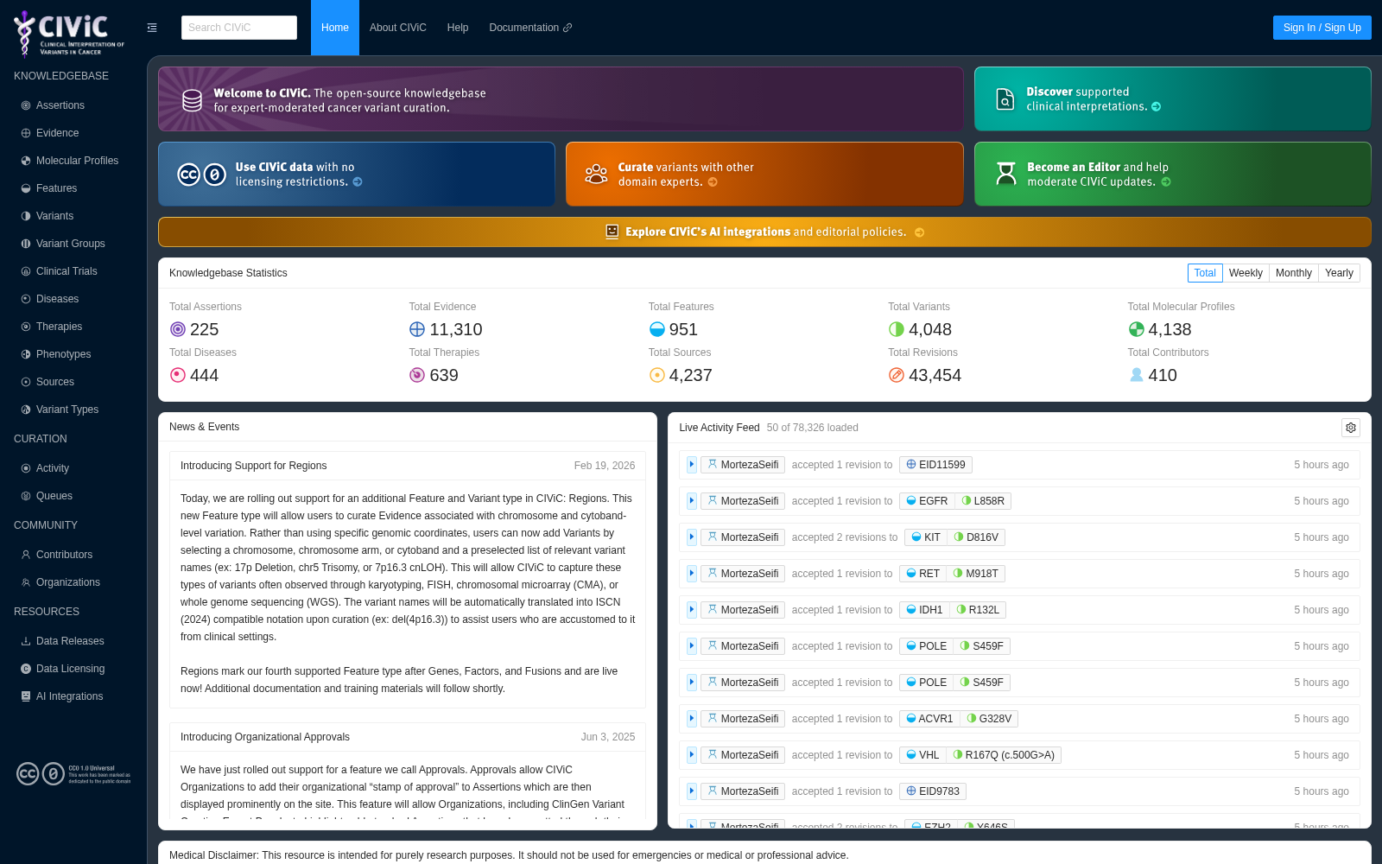
Task: Click the Total Therapies icon
Action: coord(417,375)
